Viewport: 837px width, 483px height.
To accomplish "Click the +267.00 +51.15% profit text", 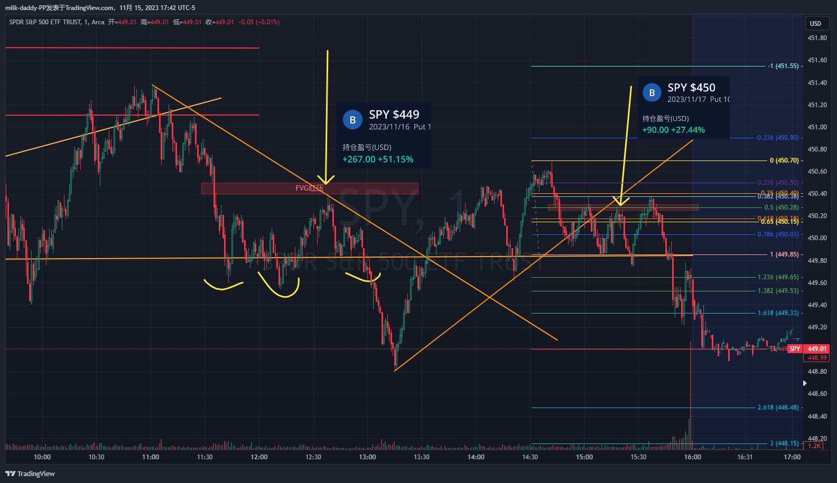I will 378,159.
